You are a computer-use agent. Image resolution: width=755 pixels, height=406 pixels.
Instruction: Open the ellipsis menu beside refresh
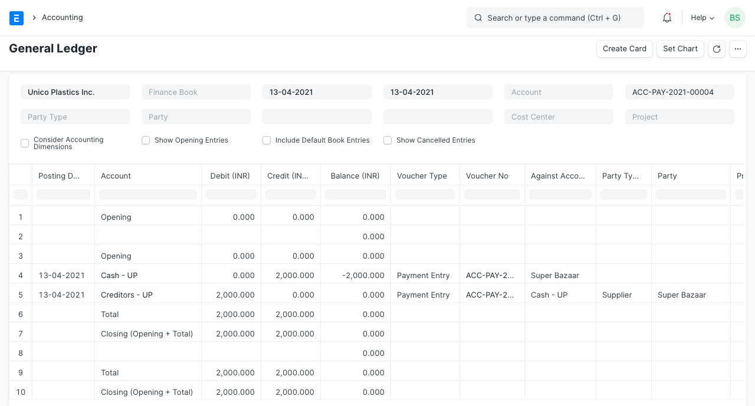737,49
